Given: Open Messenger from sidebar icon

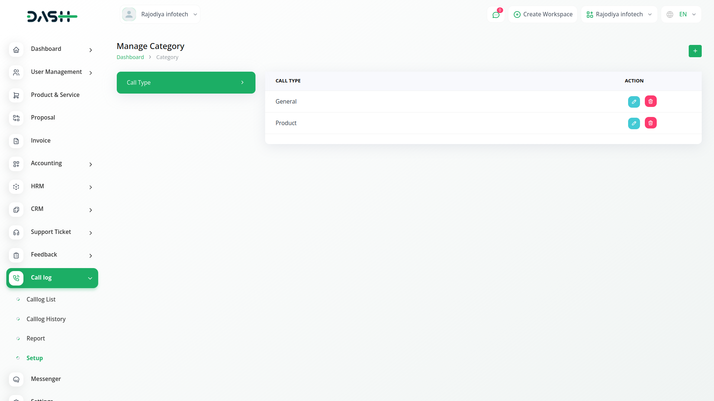Looking at the screenshot, I should tap(16, 379).
